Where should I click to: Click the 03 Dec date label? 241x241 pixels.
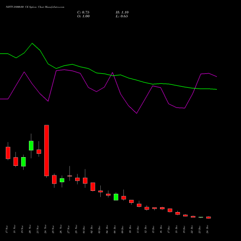pyautogui.click(x=99, y=229)
